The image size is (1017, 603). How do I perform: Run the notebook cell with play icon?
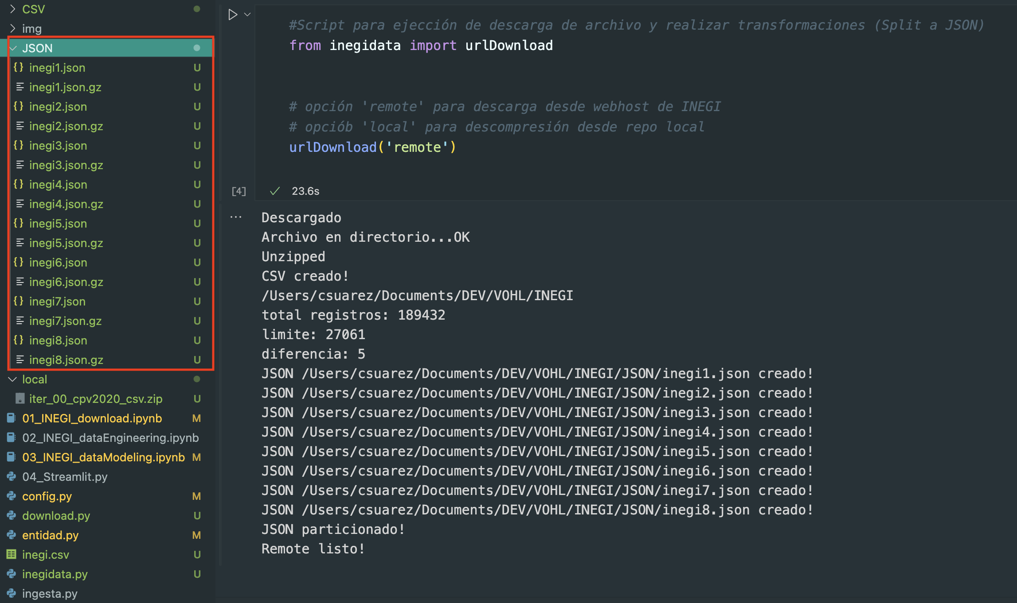pyautogui.click(x=232, y=15)
